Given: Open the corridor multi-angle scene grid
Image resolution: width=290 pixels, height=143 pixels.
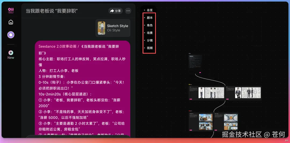Looking at the screenshot, I should 231,126.
